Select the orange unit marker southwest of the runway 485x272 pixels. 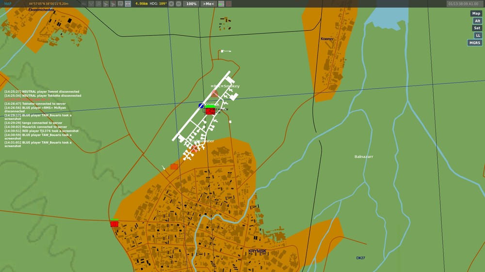coord(174,166)
